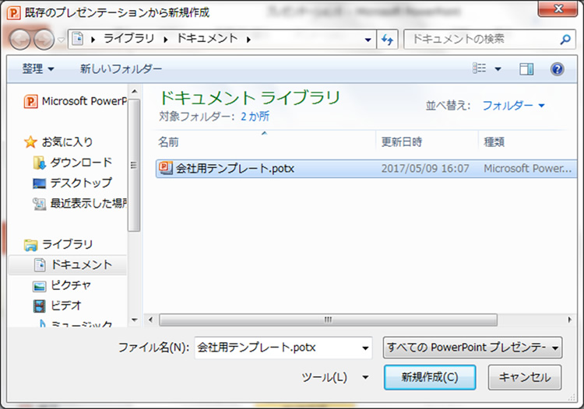The image size is (584, 409).
Task: Click the back navigation arrow button
Action: 20,40
